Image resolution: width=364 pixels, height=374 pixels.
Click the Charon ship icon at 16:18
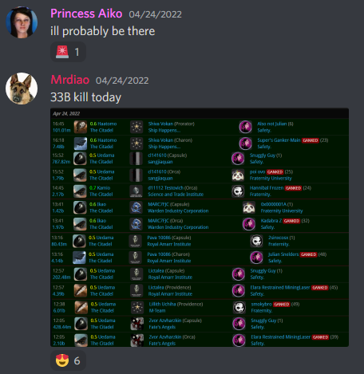click(x=81, y=144)
